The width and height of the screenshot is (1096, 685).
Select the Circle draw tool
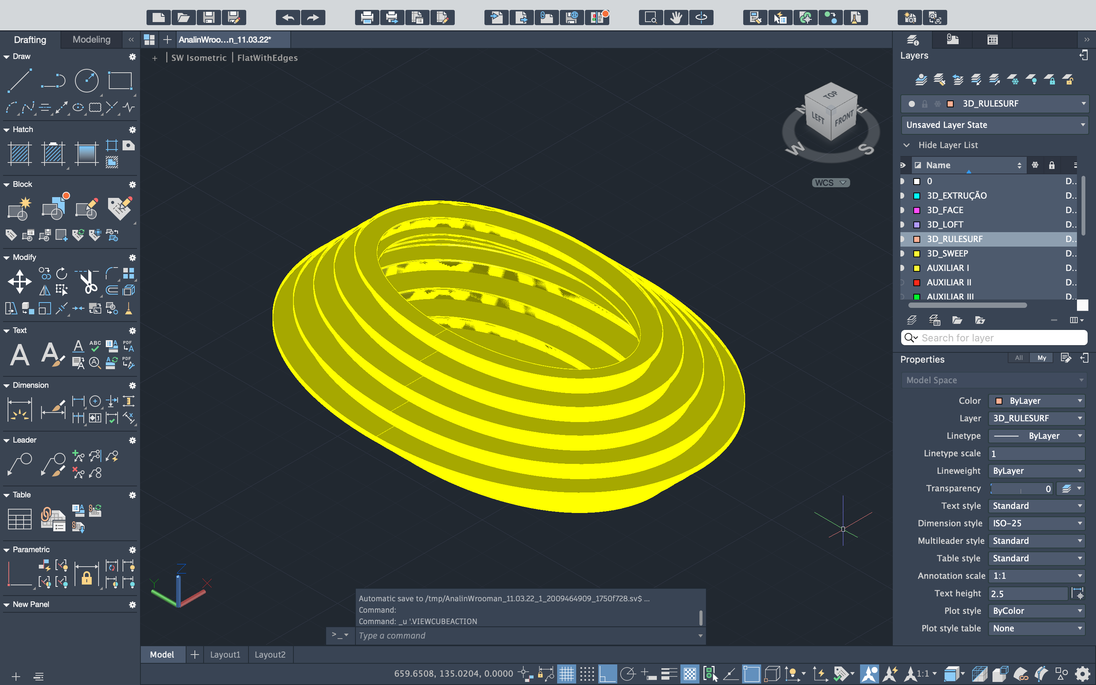[86, 81]
